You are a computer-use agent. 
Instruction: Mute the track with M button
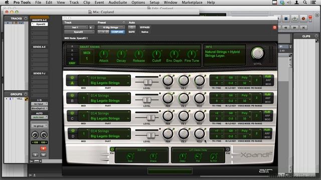pos(44,154)
